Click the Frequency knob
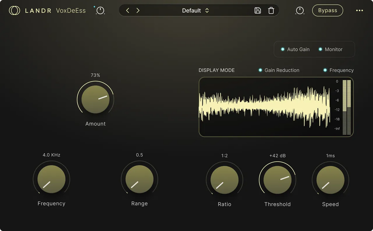This screenshot has width=373, height=231. coord(51,179)
